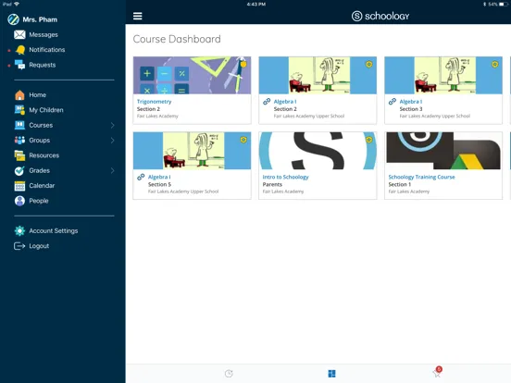Click the Course Dashboard heading

click(177, 39)
